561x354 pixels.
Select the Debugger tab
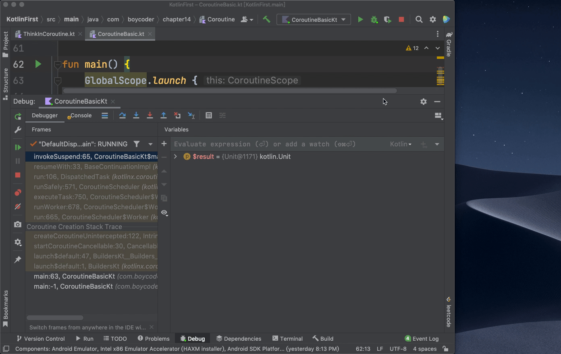coord(45,116)
